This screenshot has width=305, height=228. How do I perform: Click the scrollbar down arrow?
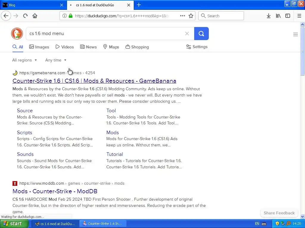(302, 216)
